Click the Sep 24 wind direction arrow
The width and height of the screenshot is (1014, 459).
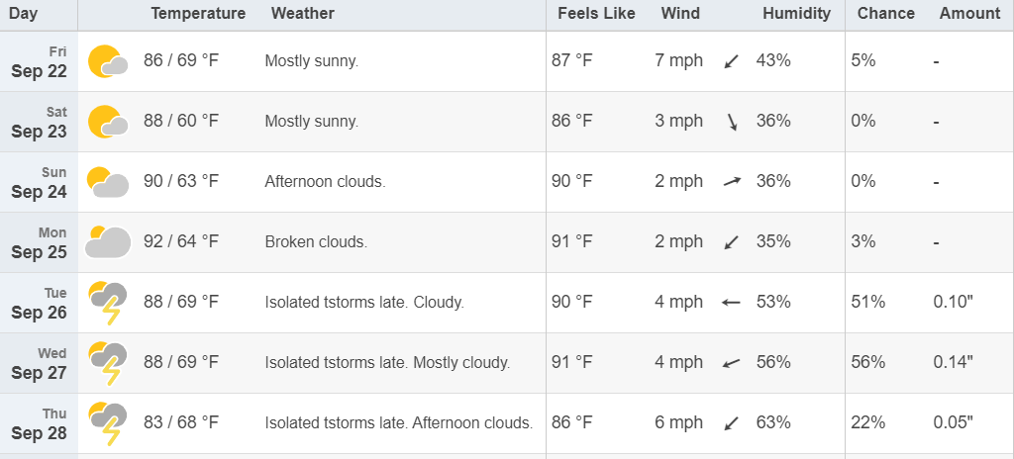(732, 182)
